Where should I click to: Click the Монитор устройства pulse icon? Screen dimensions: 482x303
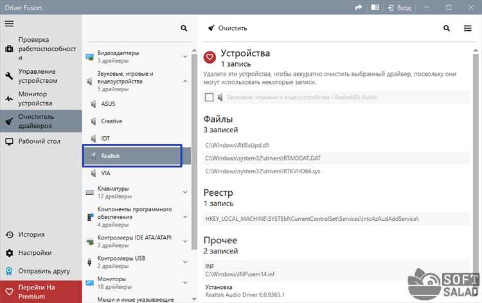click(x=9, y=99)
